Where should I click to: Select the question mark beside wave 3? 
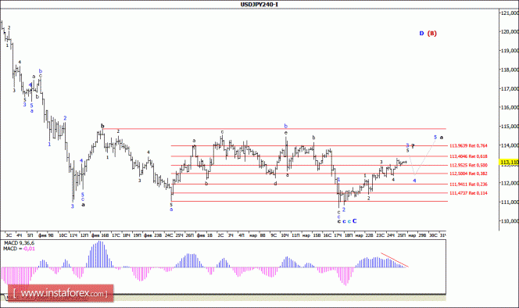click(x=413, y=145)
